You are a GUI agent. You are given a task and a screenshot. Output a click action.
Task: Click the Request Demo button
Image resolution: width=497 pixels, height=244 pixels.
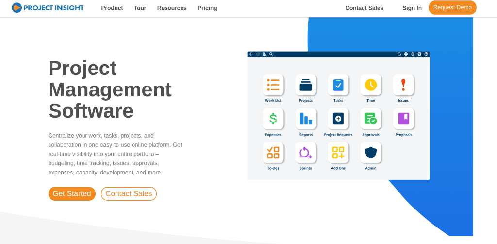[452, 8]
